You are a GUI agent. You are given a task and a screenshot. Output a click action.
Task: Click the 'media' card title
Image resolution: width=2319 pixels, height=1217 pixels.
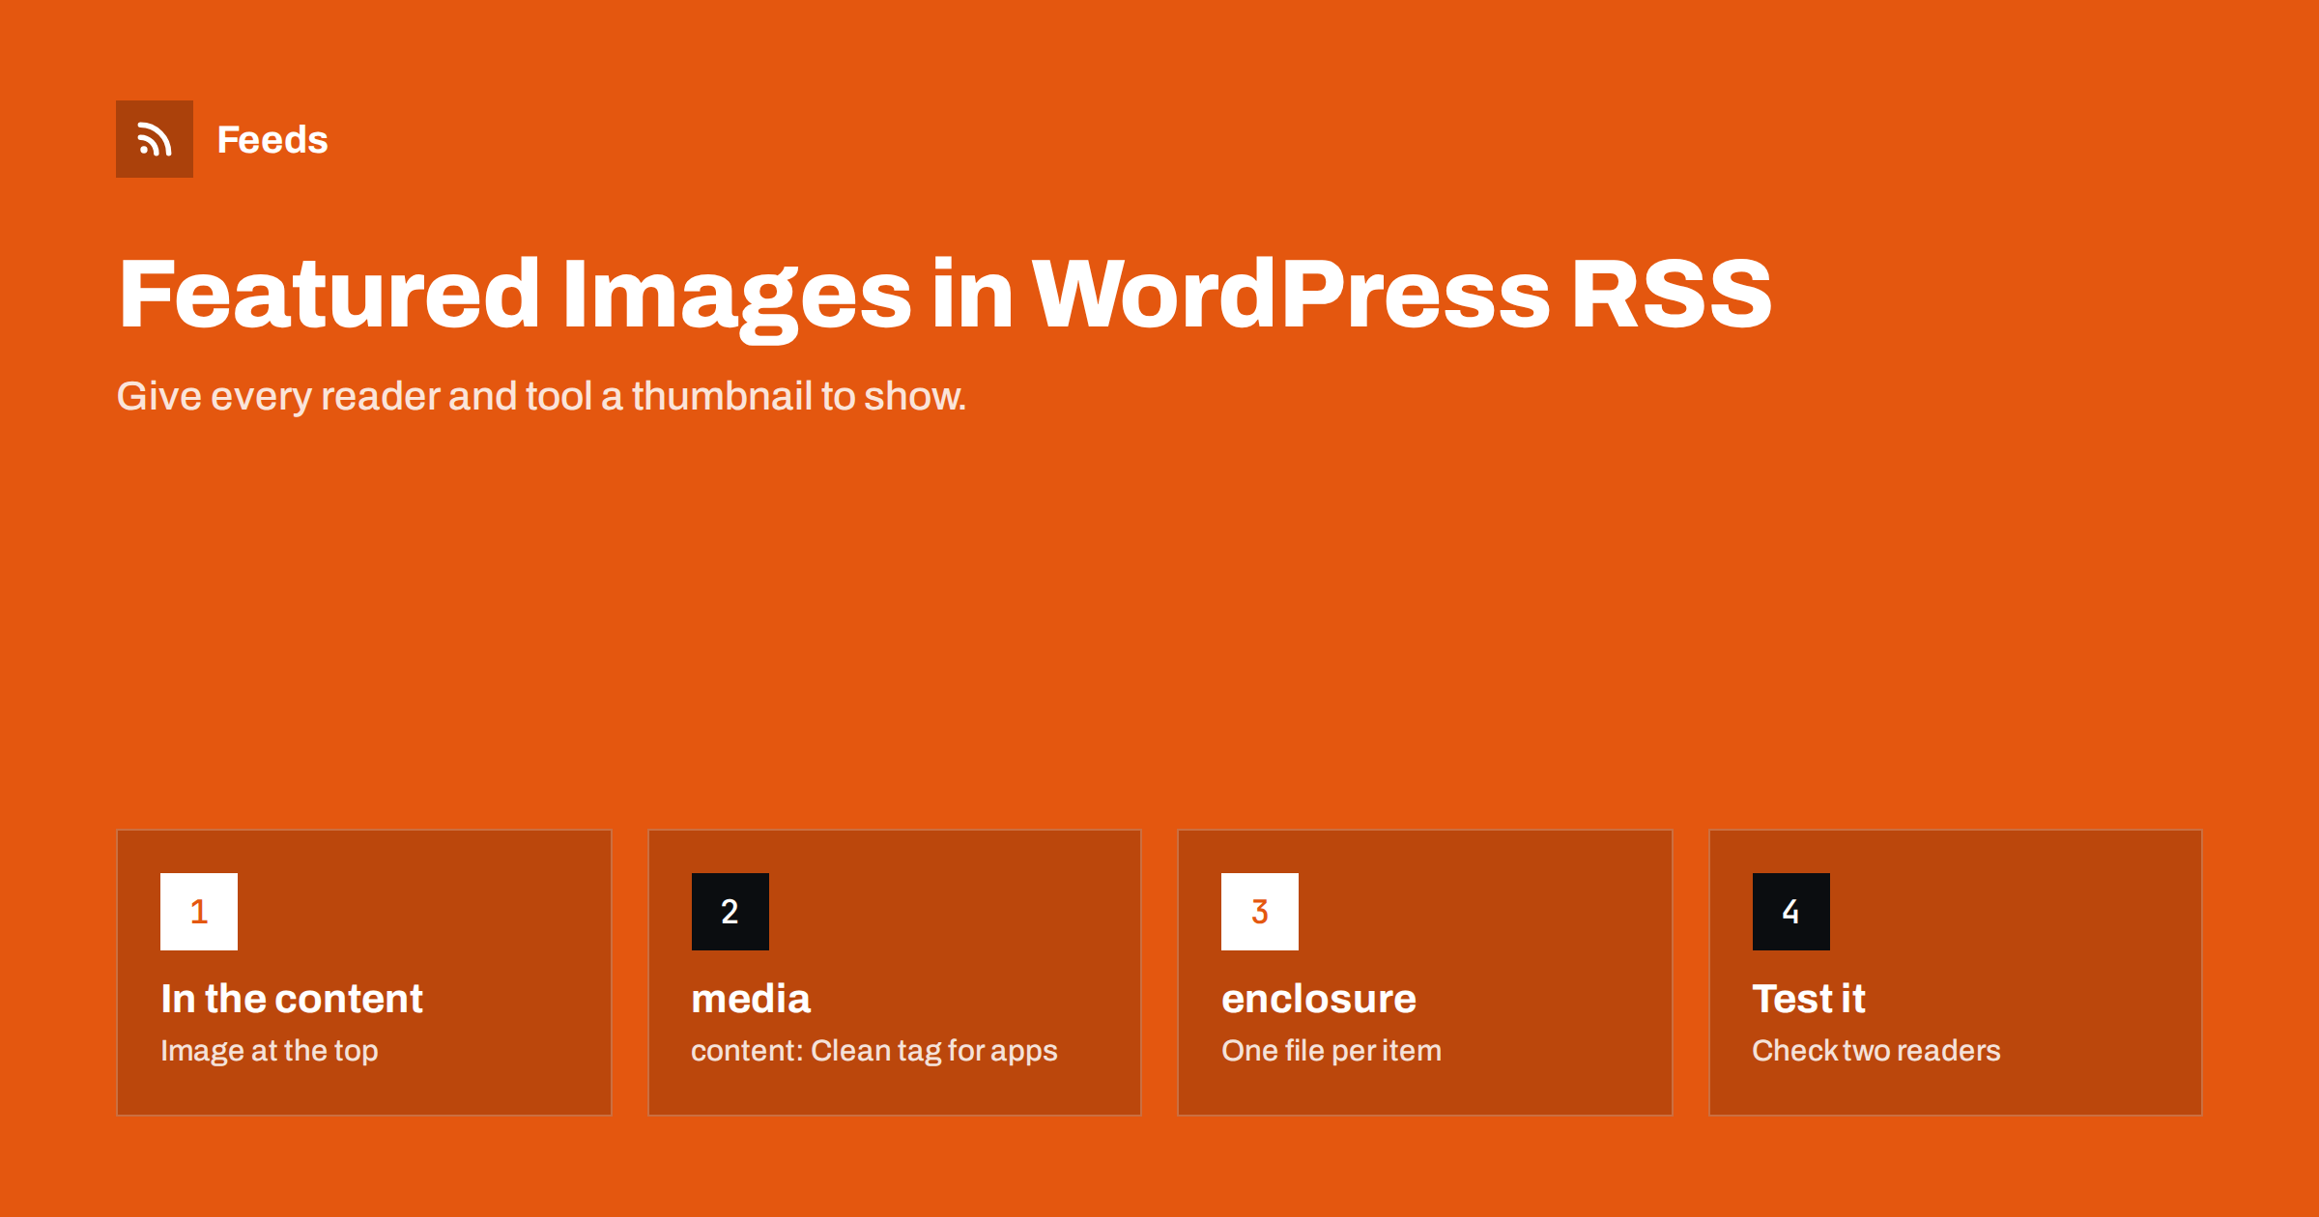751,999
